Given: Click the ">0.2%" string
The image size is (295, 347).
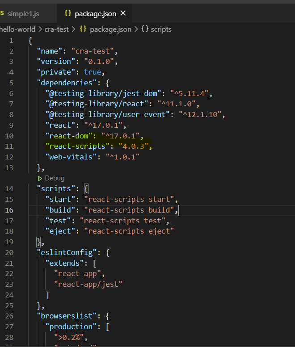Looking at the screenshot, I should pos(69,338).
